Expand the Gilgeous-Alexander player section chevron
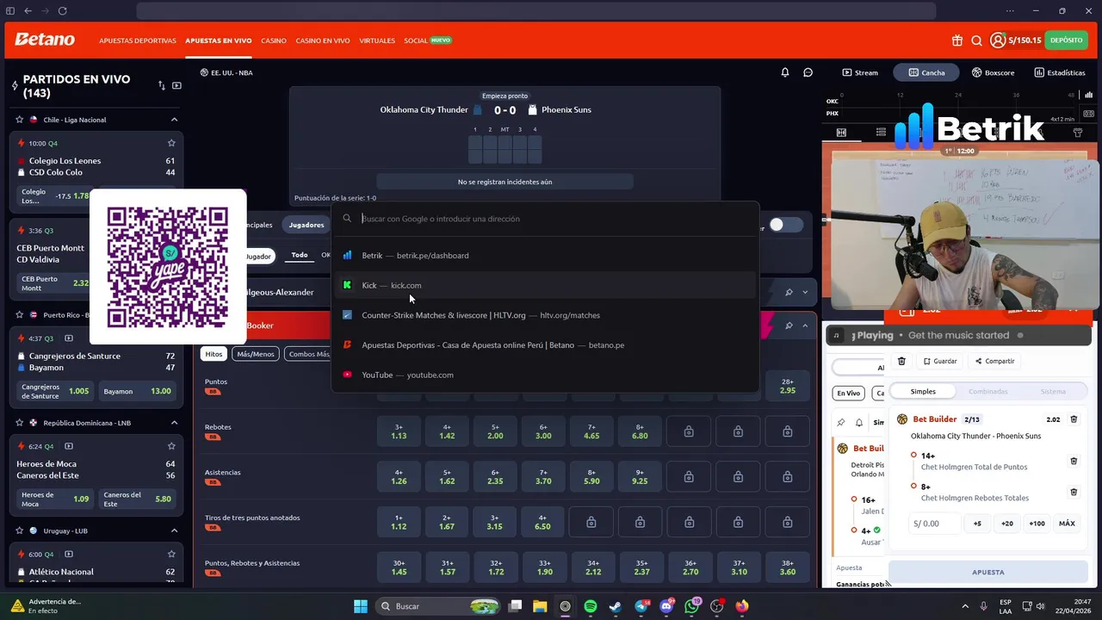1102x620 pixels. coord(805,292)
